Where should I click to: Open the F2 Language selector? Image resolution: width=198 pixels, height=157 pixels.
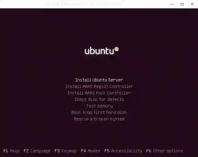(37, 151)
